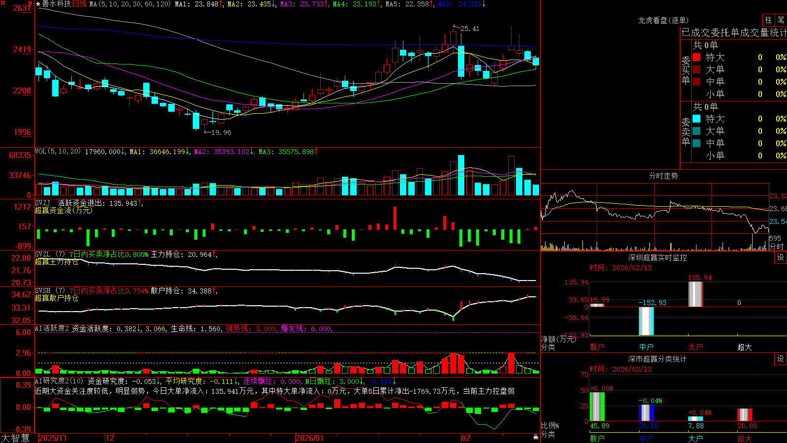Click the 分时走势 panel title
The width and height of the screenshot is (787, 443).
(663, 176)
